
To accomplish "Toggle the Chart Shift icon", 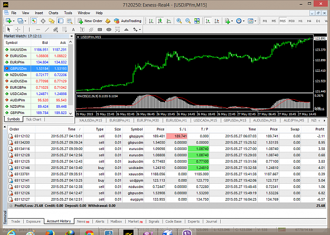I will pos(217,21).
